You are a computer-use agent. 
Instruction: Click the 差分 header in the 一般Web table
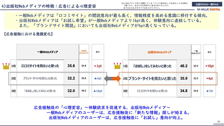98,52
